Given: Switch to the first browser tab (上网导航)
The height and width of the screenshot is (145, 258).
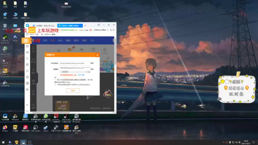Looking at the screenshot, I should tap(44, 26).
